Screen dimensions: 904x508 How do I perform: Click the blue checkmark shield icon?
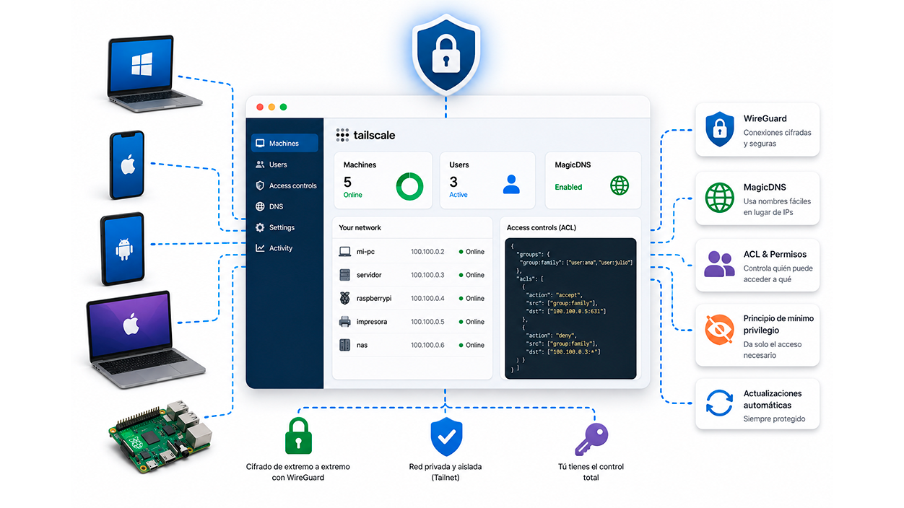point(446,437)
